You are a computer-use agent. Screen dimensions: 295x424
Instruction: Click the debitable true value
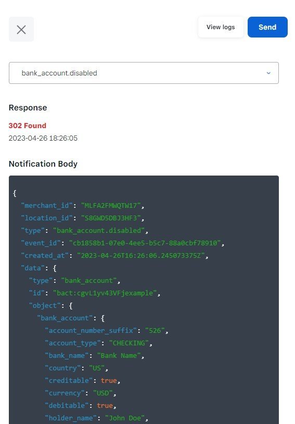[x=105, y=405]
